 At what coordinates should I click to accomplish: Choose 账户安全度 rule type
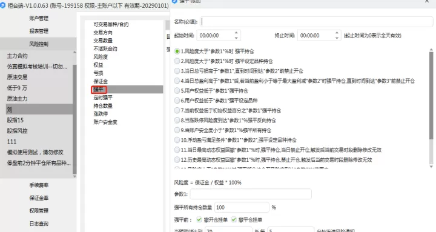[105, 122]
